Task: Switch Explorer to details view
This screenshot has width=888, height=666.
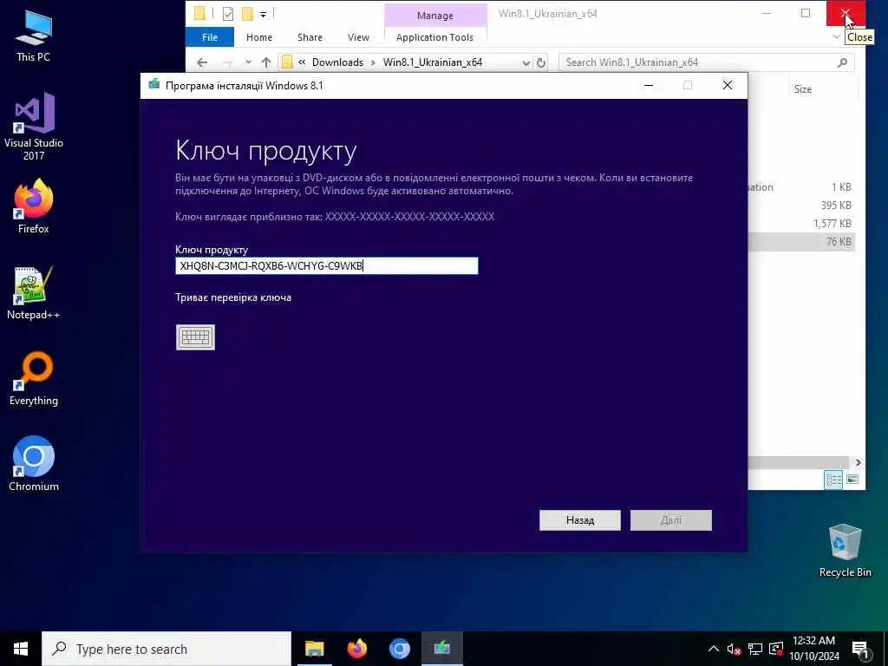Action: click(x=834, y=480)
